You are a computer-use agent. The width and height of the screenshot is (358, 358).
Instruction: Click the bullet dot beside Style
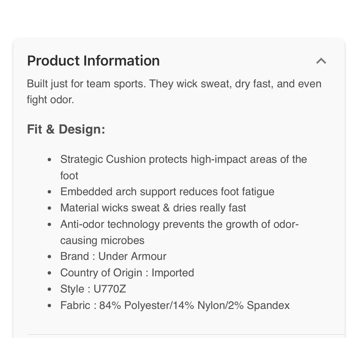[x=49, y=289]
